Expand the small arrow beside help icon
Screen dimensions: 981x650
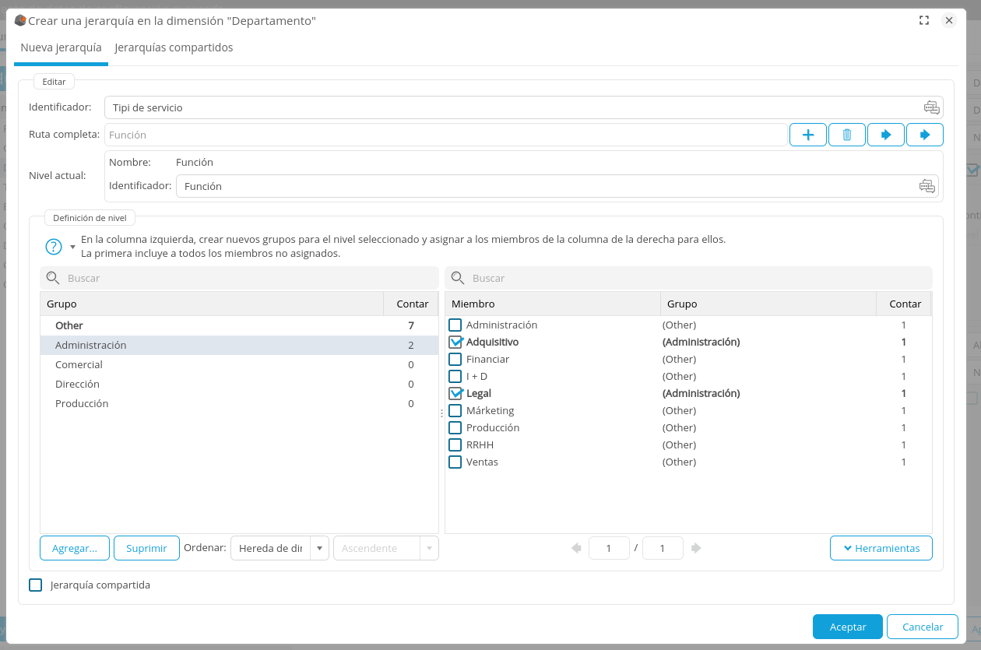pyautogui.click(x=72, y=248)
